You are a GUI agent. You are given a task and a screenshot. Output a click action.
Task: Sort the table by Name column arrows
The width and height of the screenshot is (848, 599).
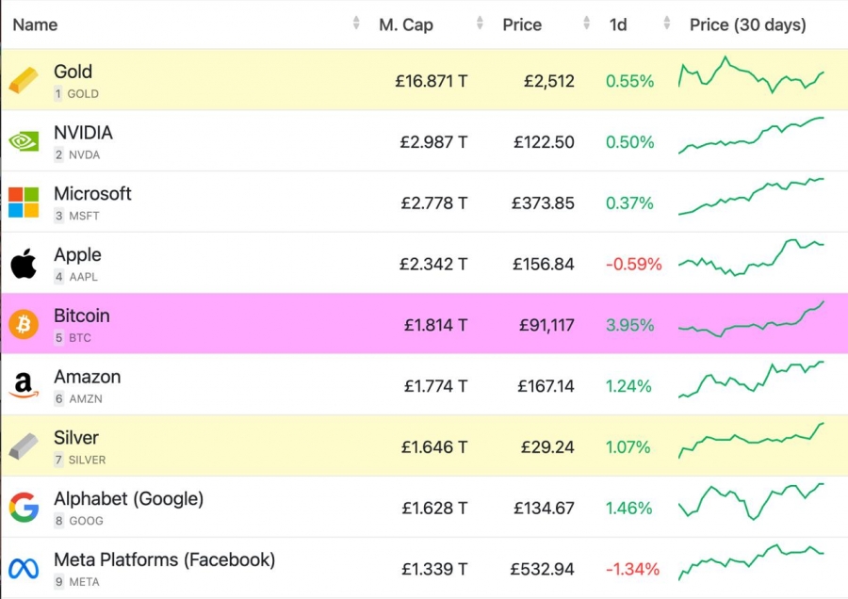[356, 23]
